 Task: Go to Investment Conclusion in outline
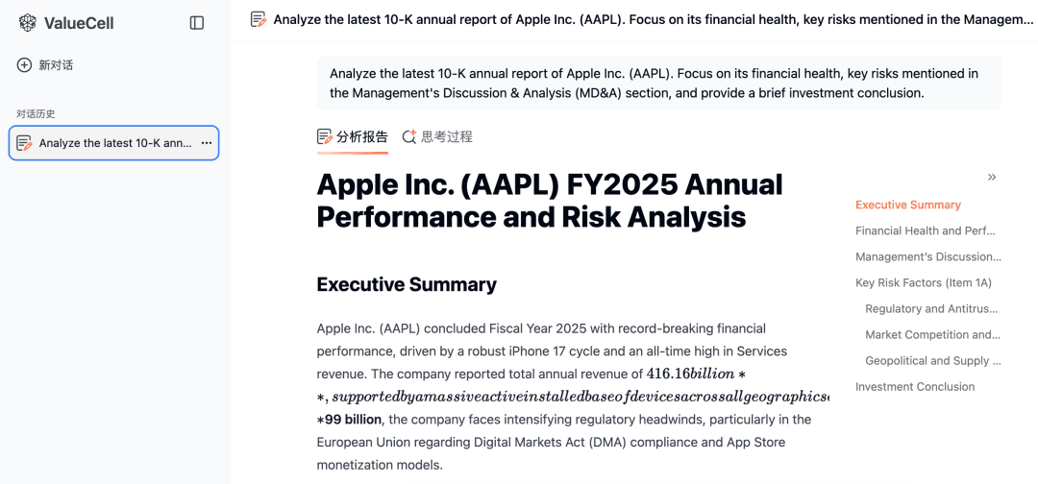tap(915, 387)
